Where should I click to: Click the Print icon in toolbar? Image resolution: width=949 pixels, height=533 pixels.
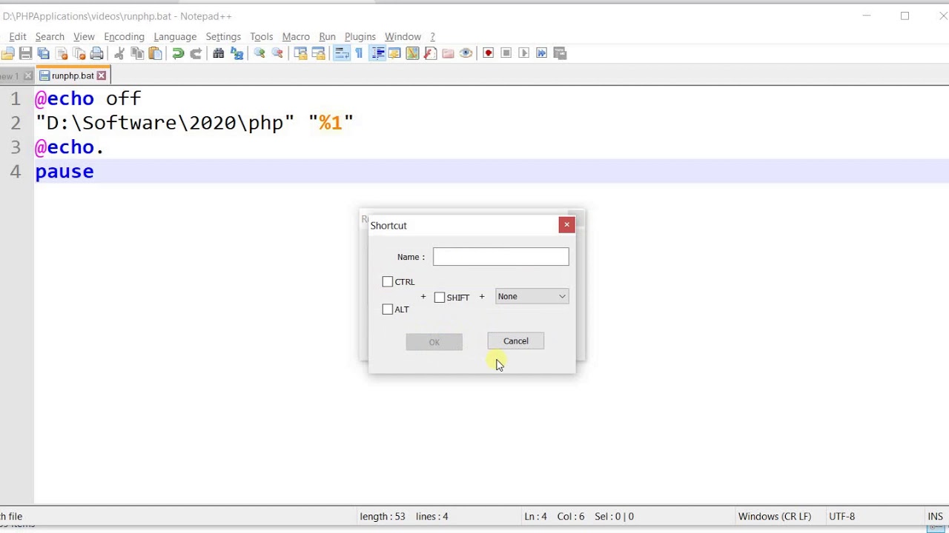[97, 53]
